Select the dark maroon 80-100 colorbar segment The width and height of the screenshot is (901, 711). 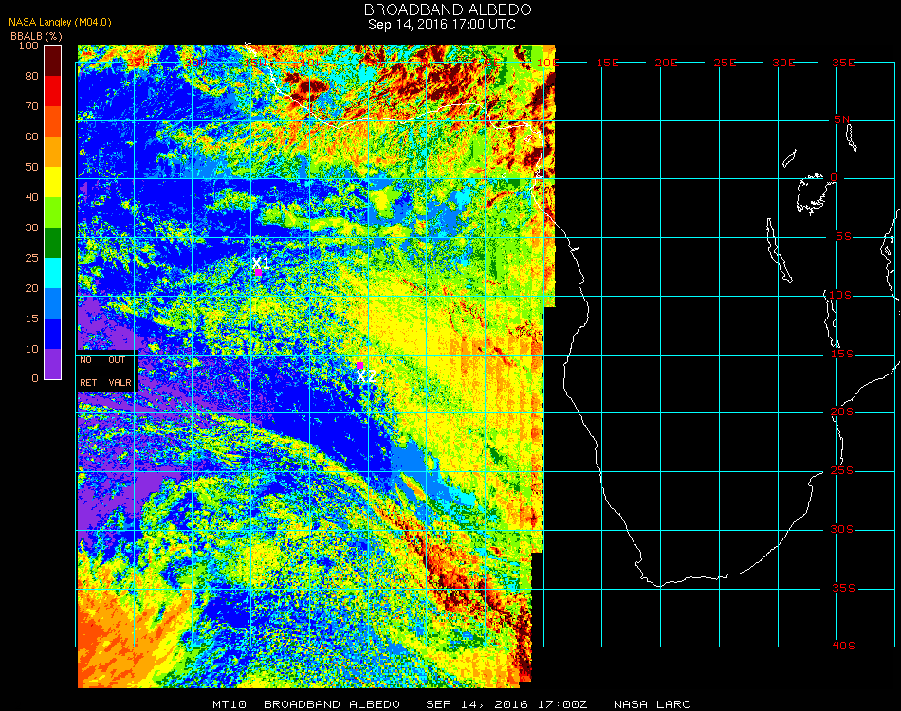[x=52, y=61]
